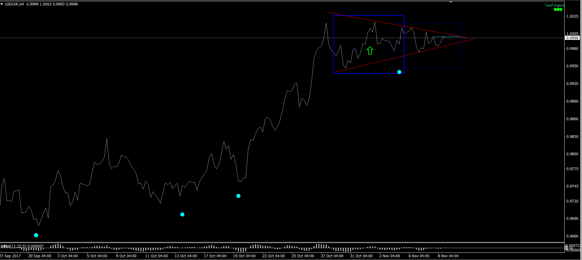Screen dimensions: 582x260
Task: Click the 0.9800 price scale label
Action: coord(572,154)
